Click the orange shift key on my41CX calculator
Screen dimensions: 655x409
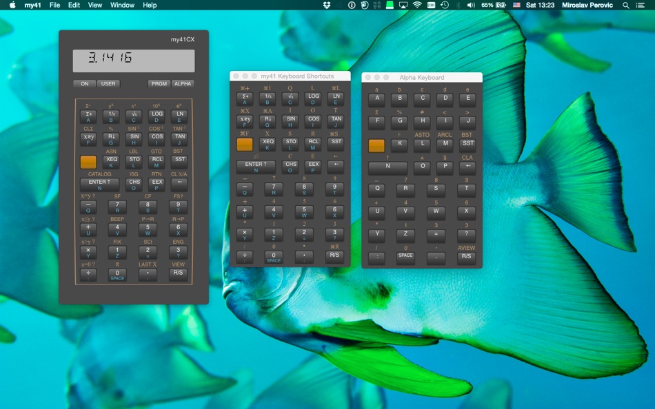88,162
